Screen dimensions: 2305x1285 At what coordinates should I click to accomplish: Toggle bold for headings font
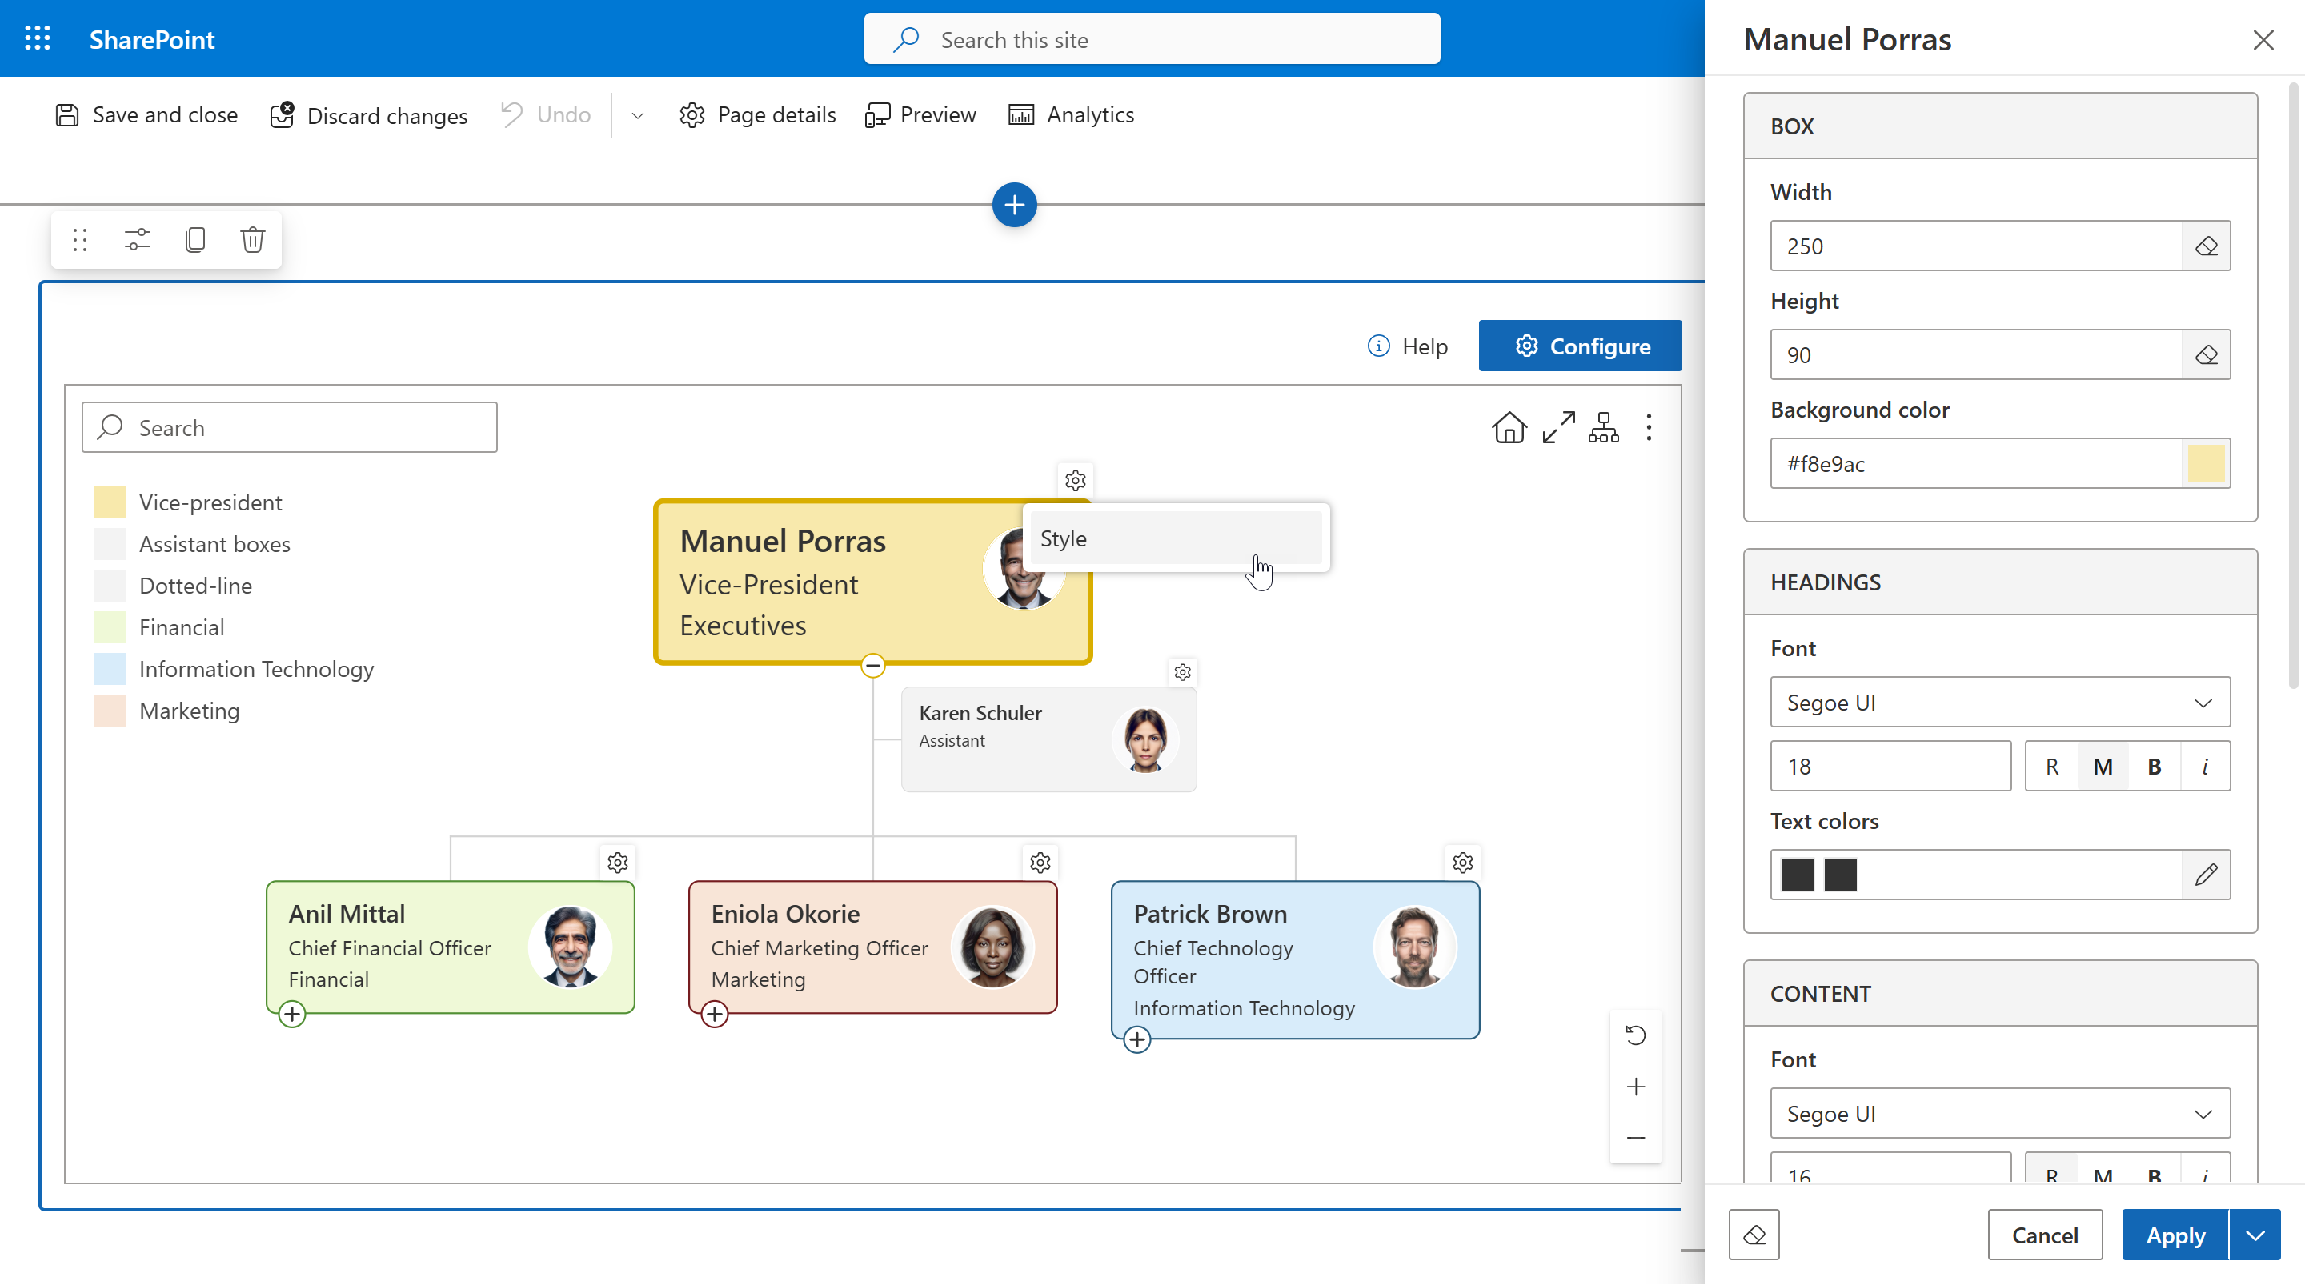coord(2154,766)
